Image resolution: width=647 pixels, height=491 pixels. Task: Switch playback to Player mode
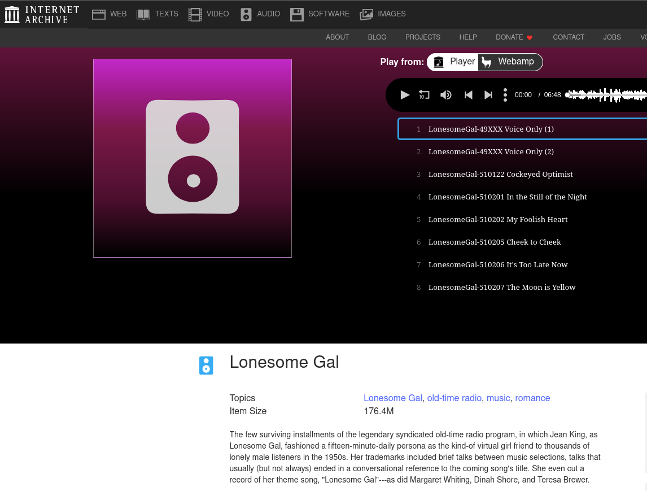(x=453, y=62)
